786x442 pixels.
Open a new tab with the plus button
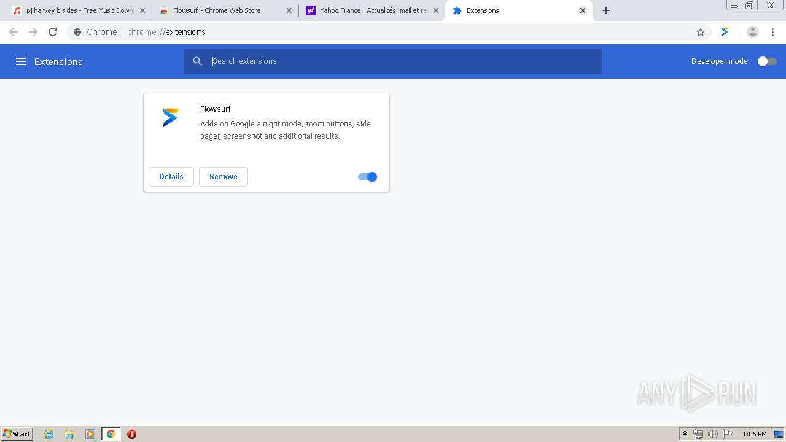click(x=606, y=10)
